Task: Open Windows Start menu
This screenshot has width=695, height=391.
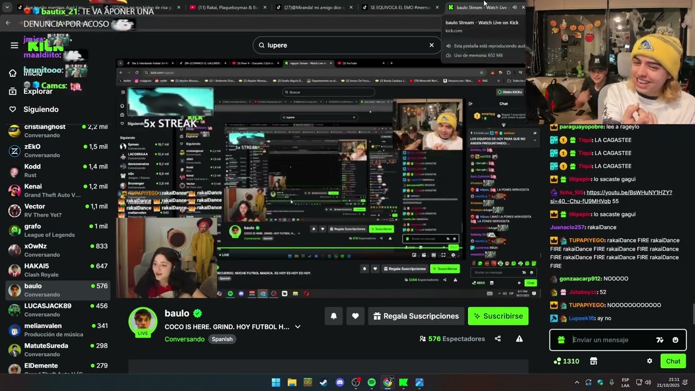Action: point(276,382)
